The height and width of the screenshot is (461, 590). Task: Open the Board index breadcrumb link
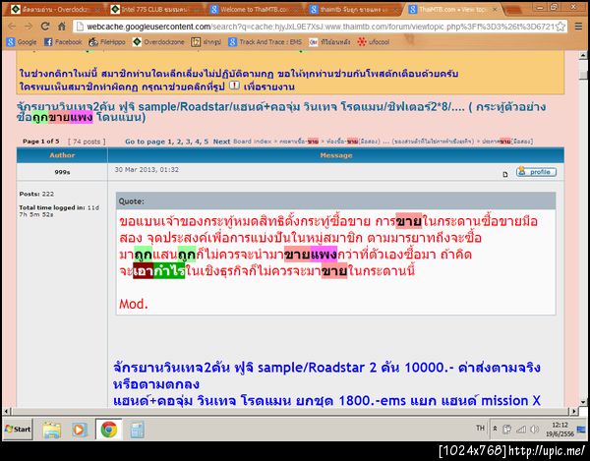pyautogui.click(x=252, y=142)
